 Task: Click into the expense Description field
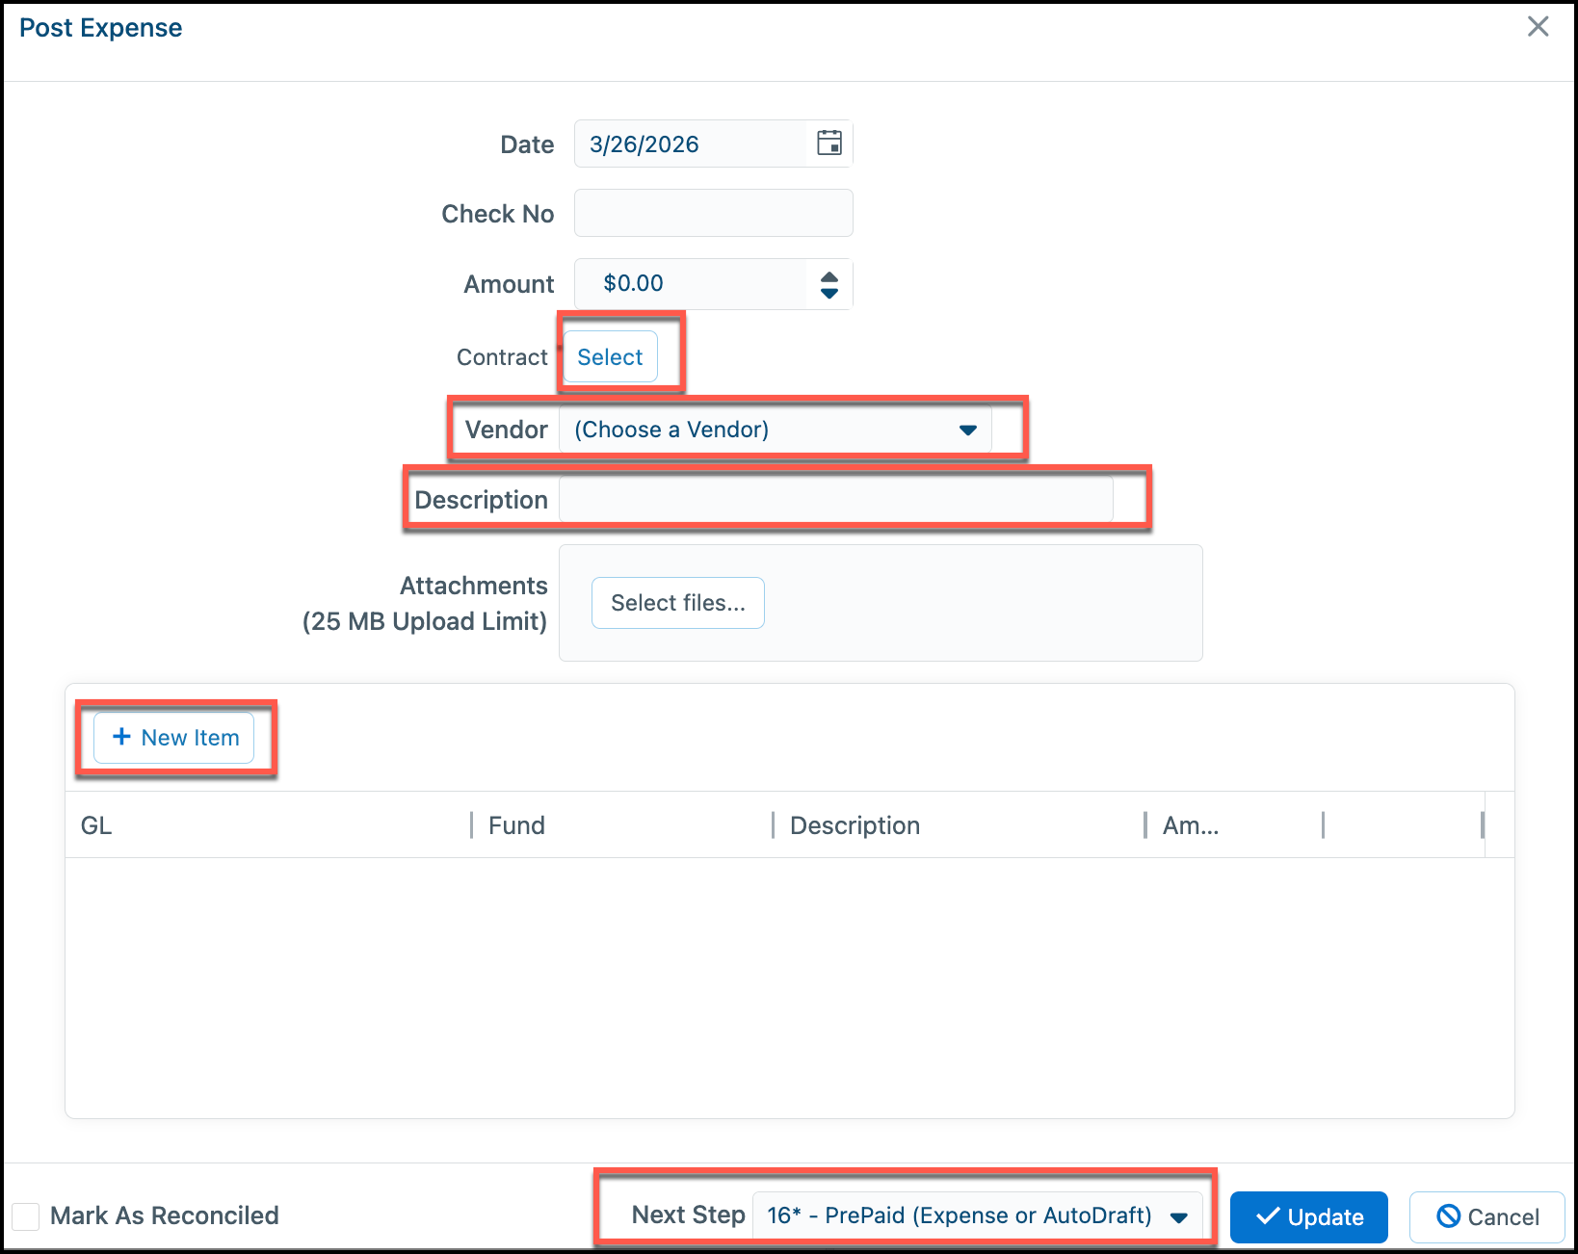[836, 499]
